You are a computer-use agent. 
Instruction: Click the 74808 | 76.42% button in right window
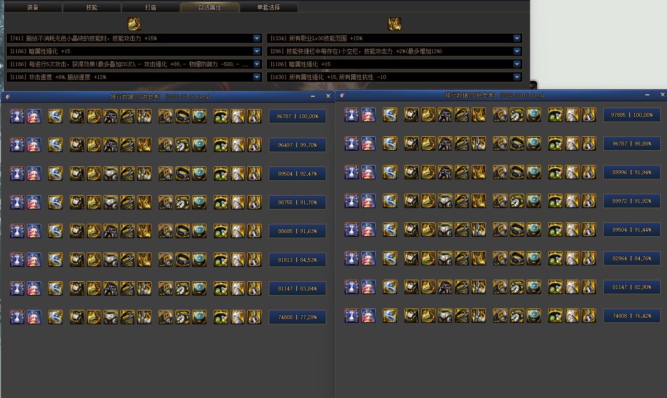tap(632, 316)
